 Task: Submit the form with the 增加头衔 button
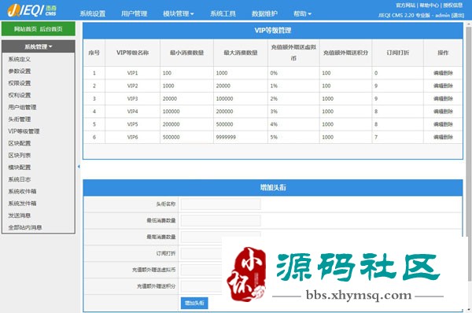coord(194,303)
